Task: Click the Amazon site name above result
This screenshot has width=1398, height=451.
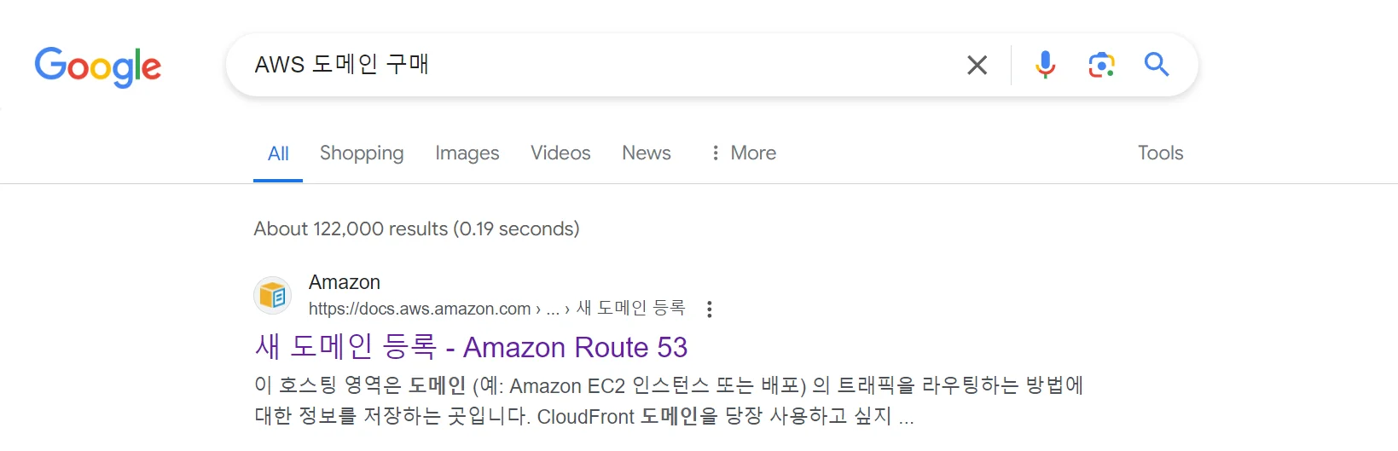Action: (345, 282)
